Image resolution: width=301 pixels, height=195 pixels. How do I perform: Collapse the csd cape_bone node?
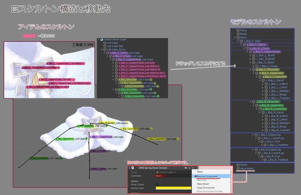pyautogui.click(x=102, y=50)
